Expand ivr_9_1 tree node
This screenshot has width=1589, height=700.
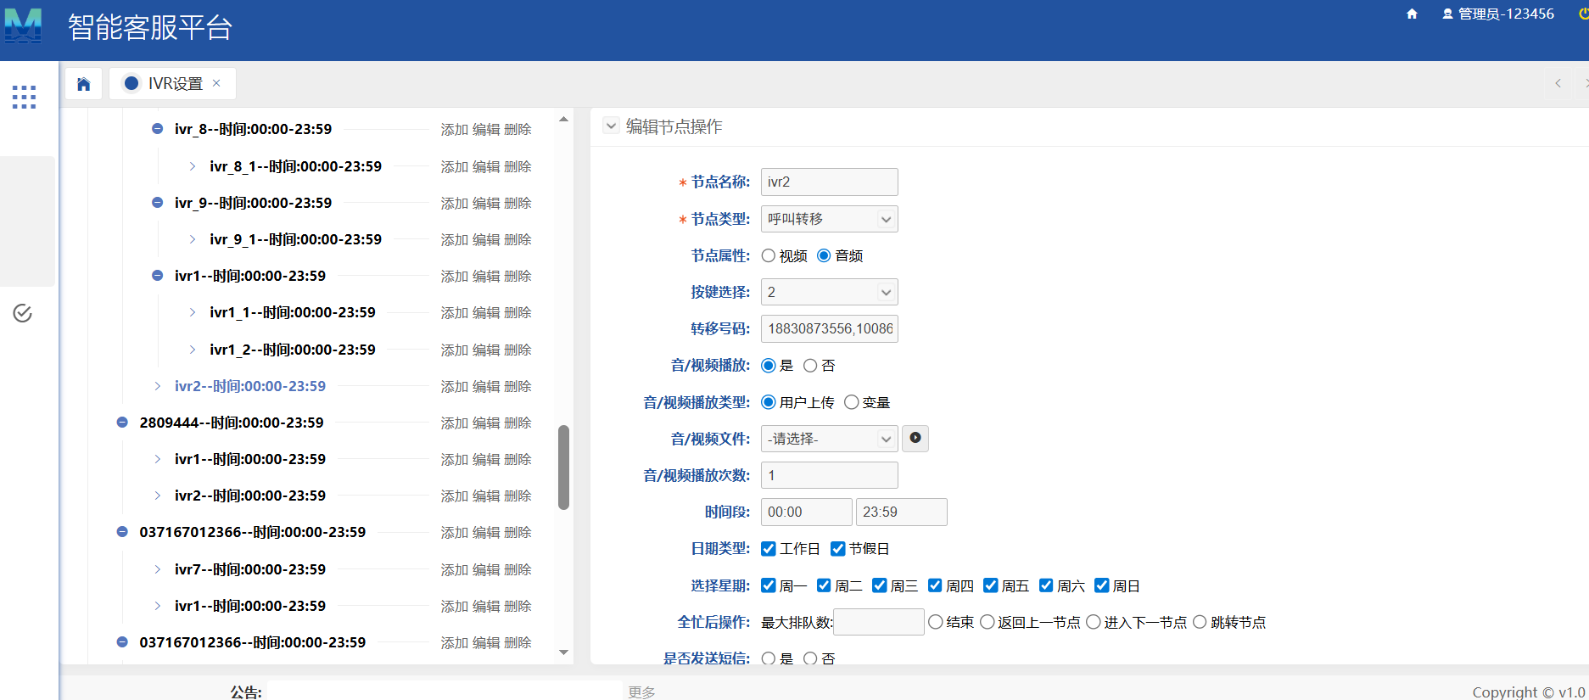(x=193, y=239)
